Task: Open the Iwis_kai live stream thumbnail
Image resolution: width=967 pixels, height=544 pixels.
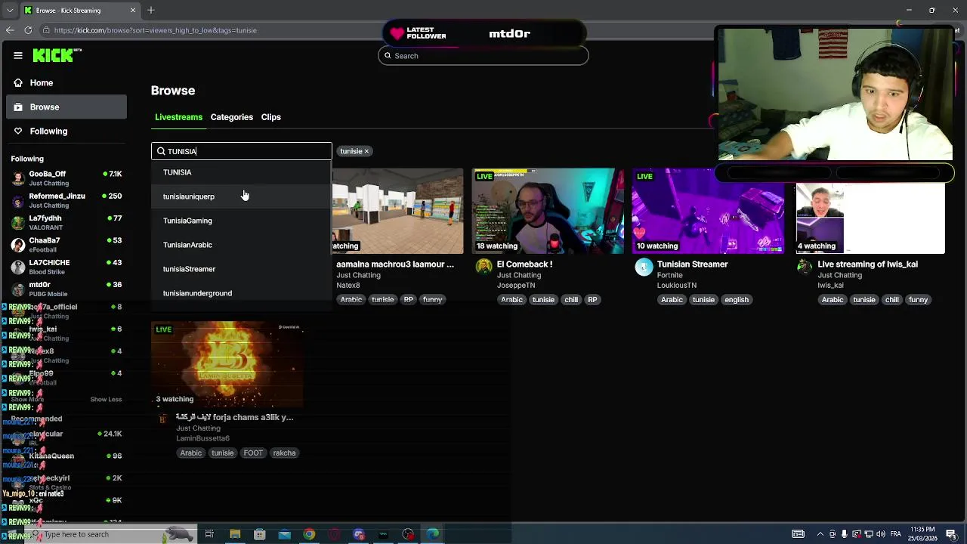Action: point(870,218)
